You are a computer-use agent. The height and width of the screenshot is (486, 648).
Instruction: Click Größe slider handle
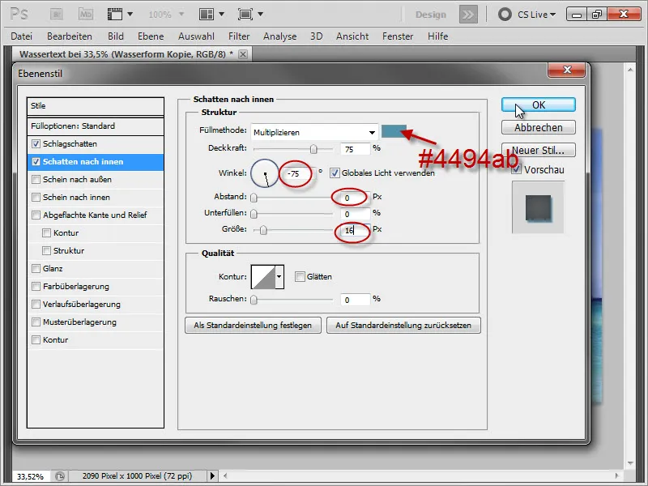(263, 230)
